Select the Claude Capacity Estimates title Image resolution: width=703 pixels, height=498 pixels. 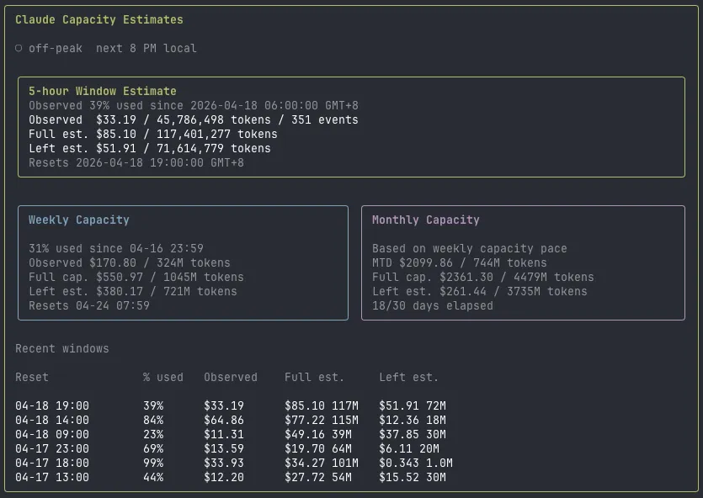[x=99, y=19]
